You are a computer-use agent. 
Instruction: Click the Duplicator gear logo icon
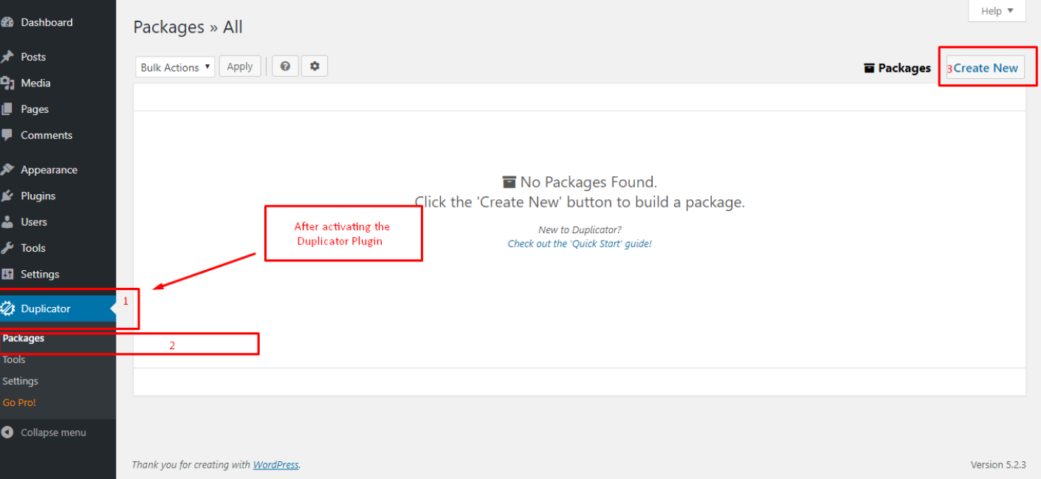click(x=7, y=309)
